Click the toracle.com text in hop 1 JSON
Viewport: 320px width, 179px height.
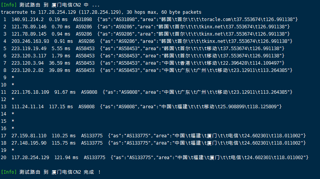216,20
